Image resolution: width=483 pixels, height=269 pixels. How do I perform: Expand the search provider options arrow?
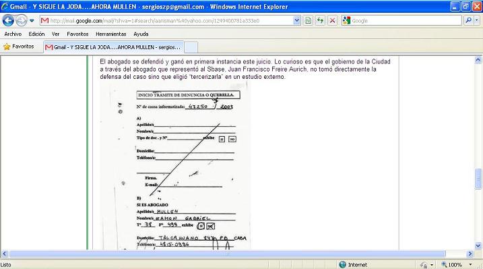point(477,21)
